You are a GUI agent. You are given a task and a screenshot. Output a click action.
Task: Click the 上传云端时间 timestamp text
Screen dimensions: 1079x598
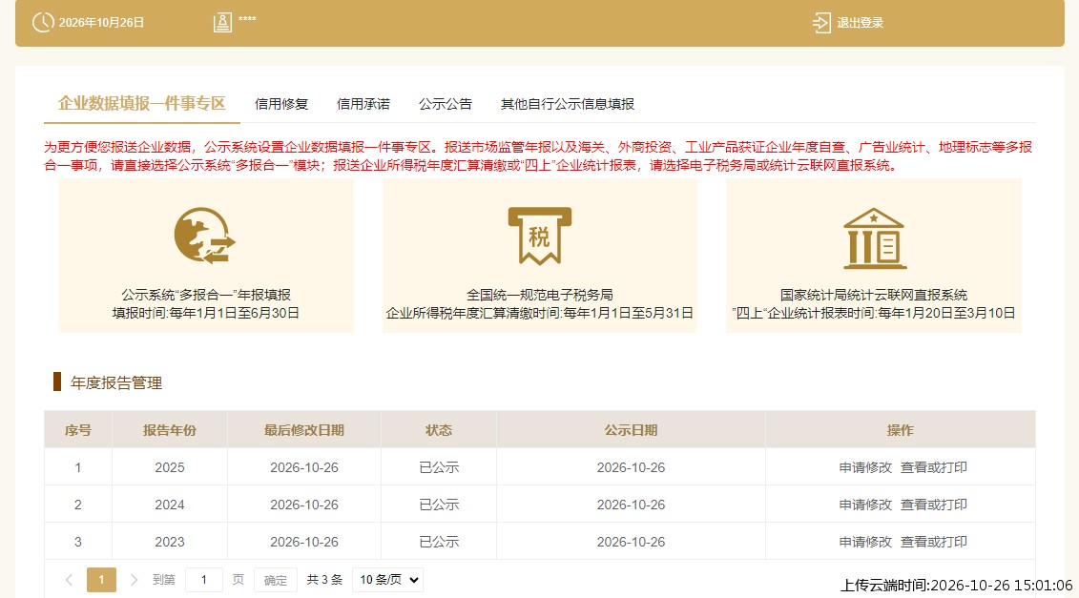(x=957, y=586)
